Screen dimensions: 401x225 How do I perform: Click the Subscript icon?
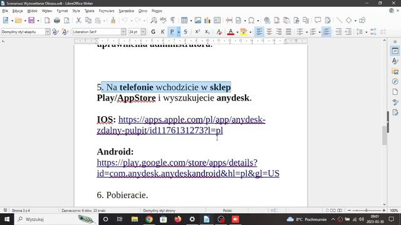[x=207, y=32]
